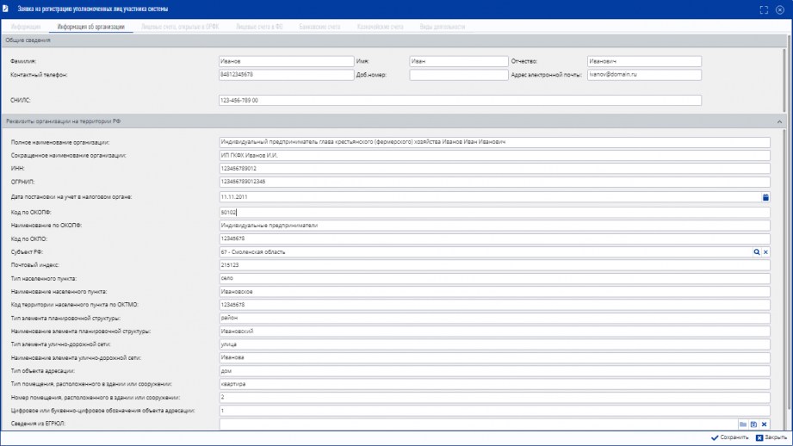Clear the Субъект РФ field
Screen dimensions: 793x446
[765, 251]
